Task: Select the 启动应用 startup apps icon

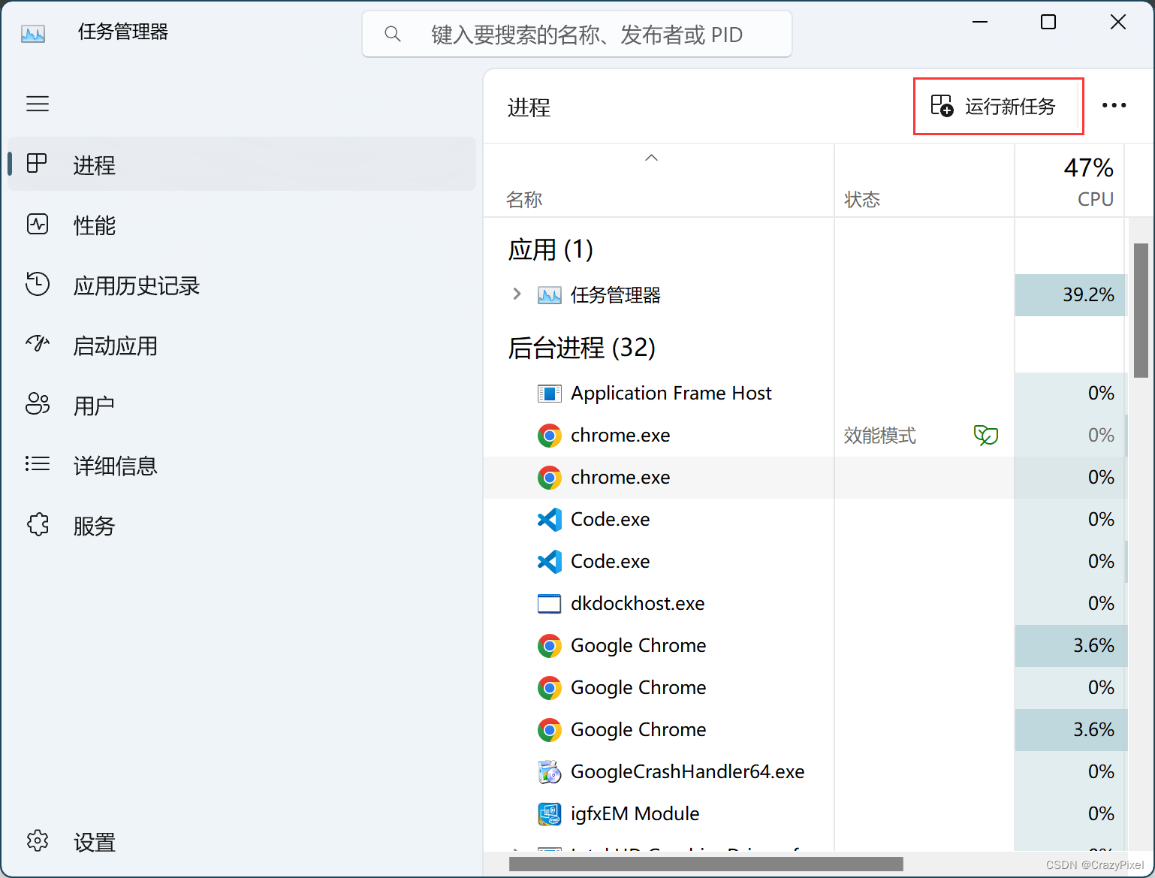Action: (x=38, y=344)
